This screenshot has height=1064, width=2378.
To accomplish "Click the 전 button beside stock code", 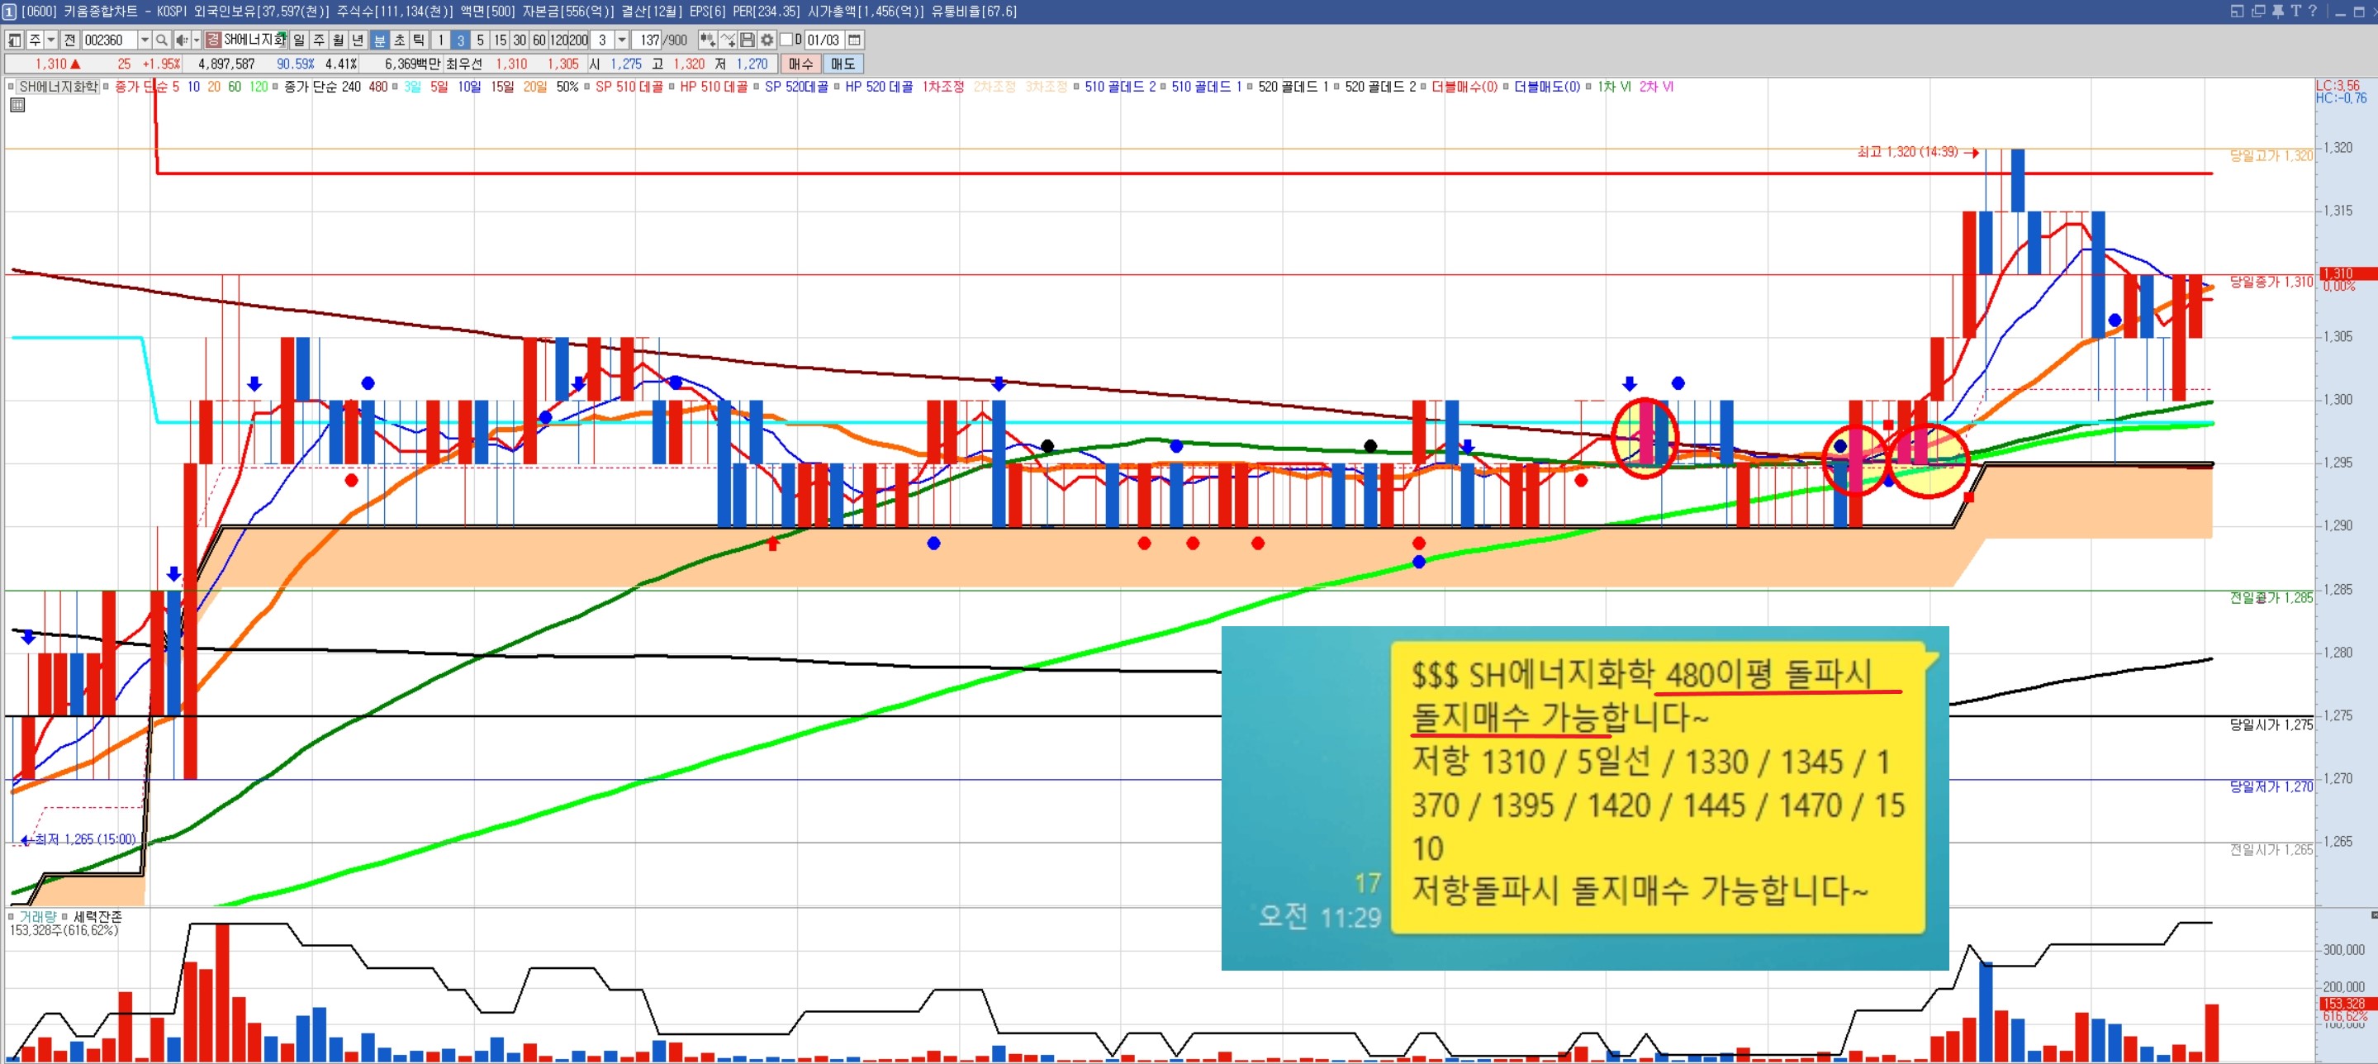I will (x=70, y=40).
